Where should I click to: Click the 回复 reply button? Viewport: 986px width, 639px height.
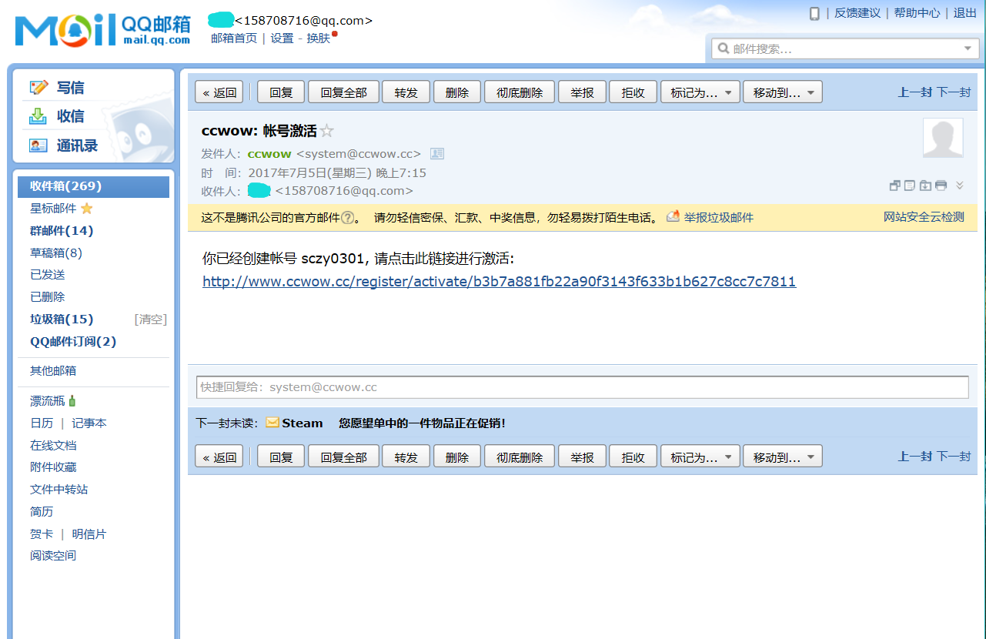pyautogui.click(x=280, y=91)
